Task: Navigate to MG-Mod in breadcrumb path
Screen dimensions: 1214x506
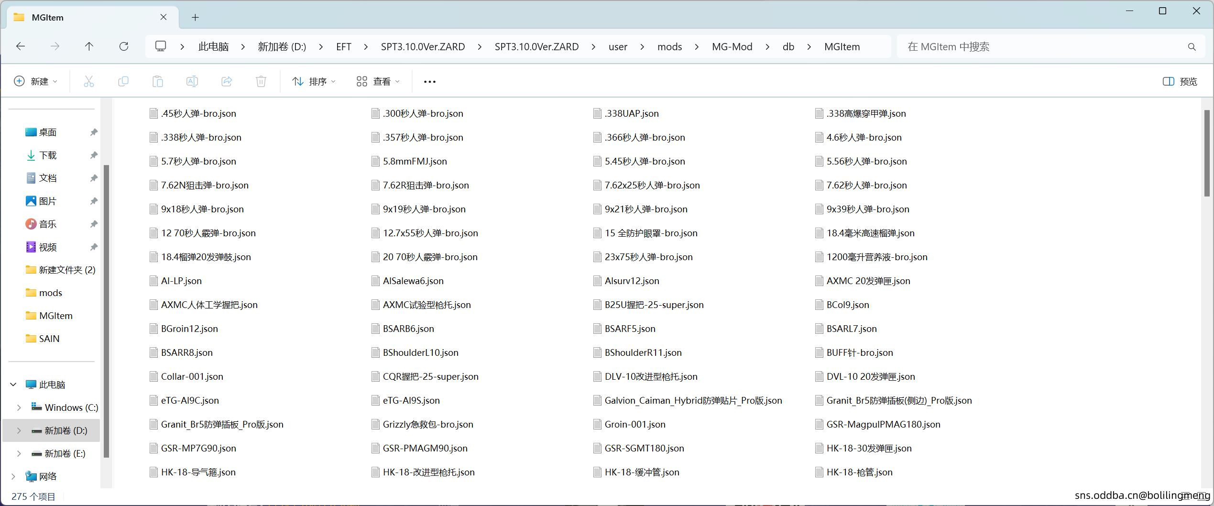Action: [x=732, y=46]
